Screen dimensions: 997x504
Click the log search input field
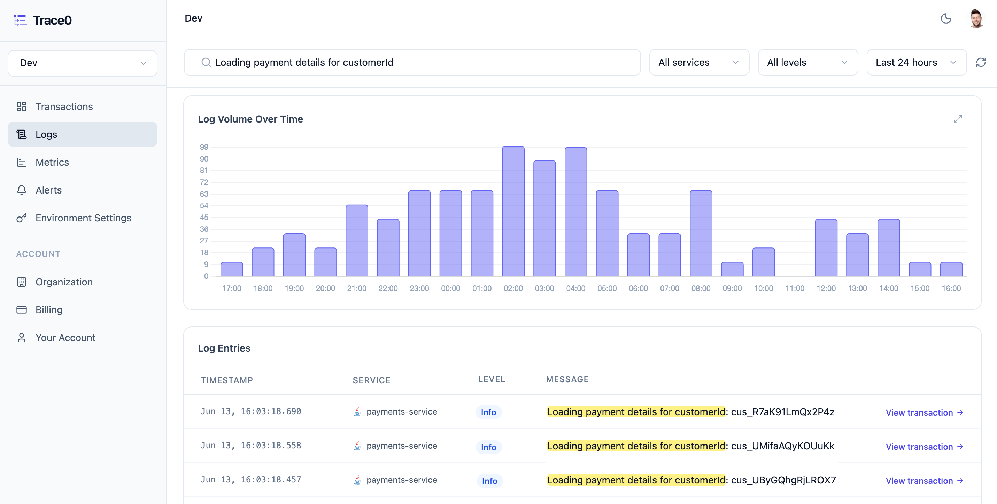point(412,62)
